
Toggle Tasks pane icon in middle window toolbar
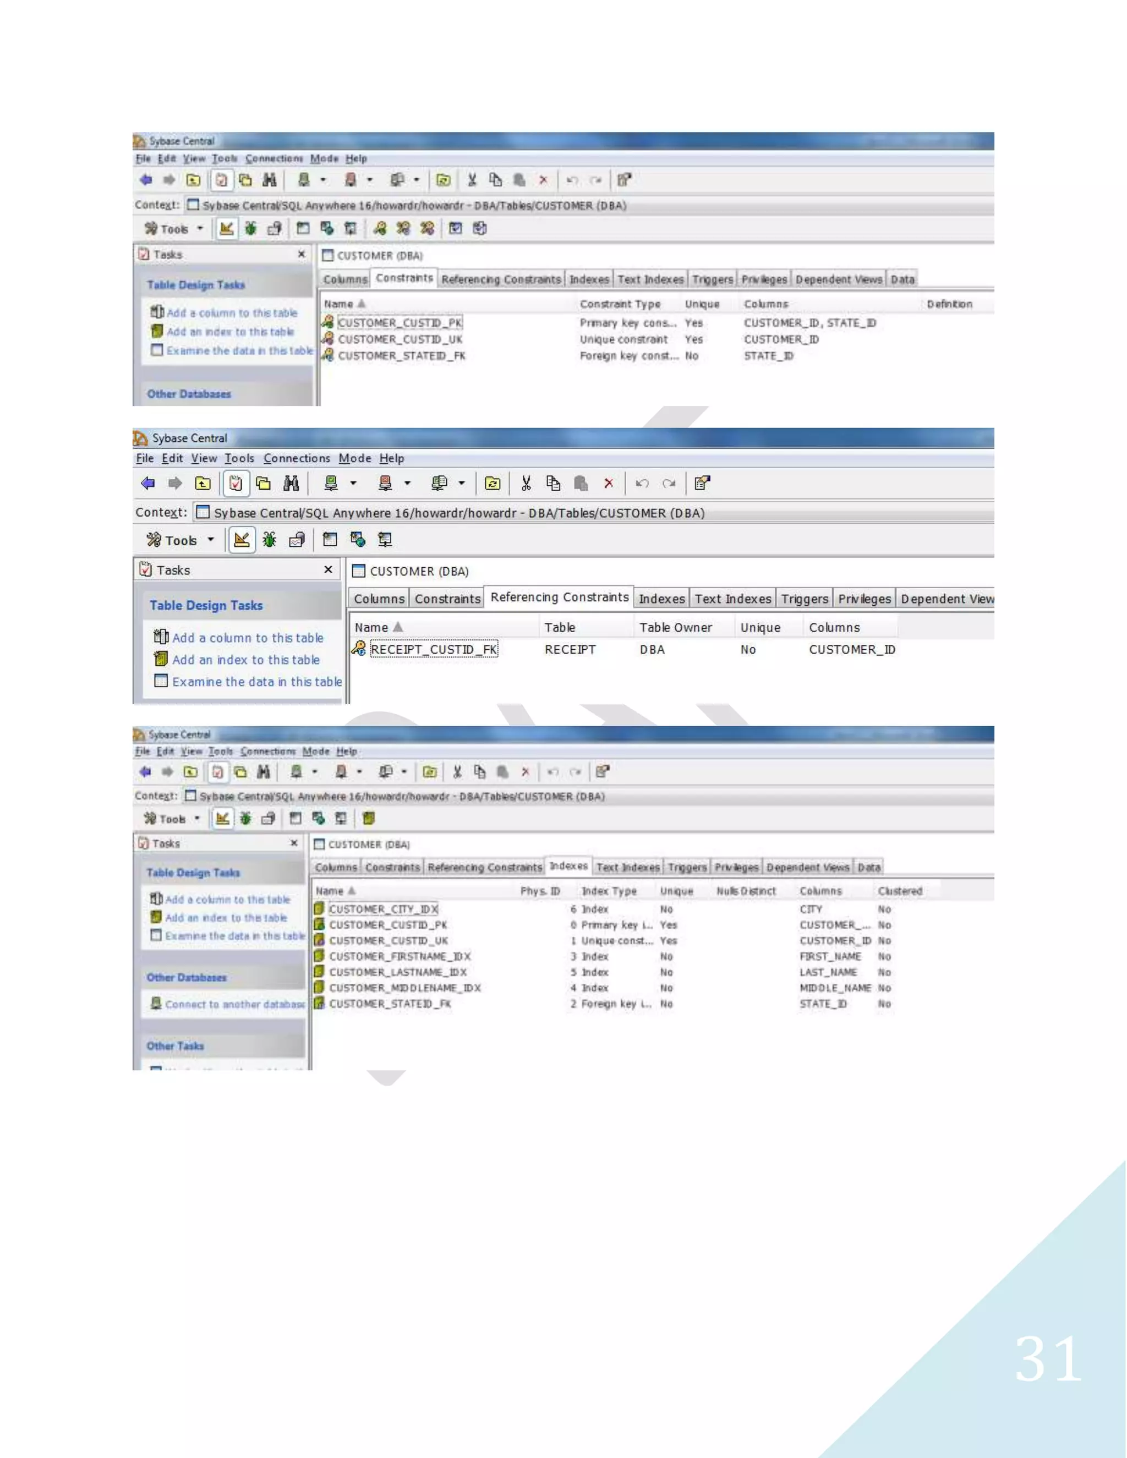236,483
